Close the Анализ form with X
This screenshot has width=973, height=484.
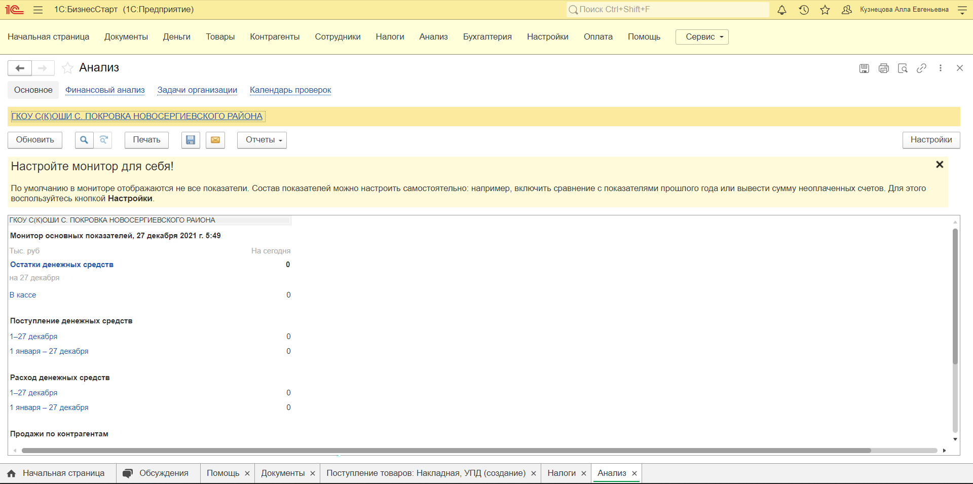coord(959,68)
